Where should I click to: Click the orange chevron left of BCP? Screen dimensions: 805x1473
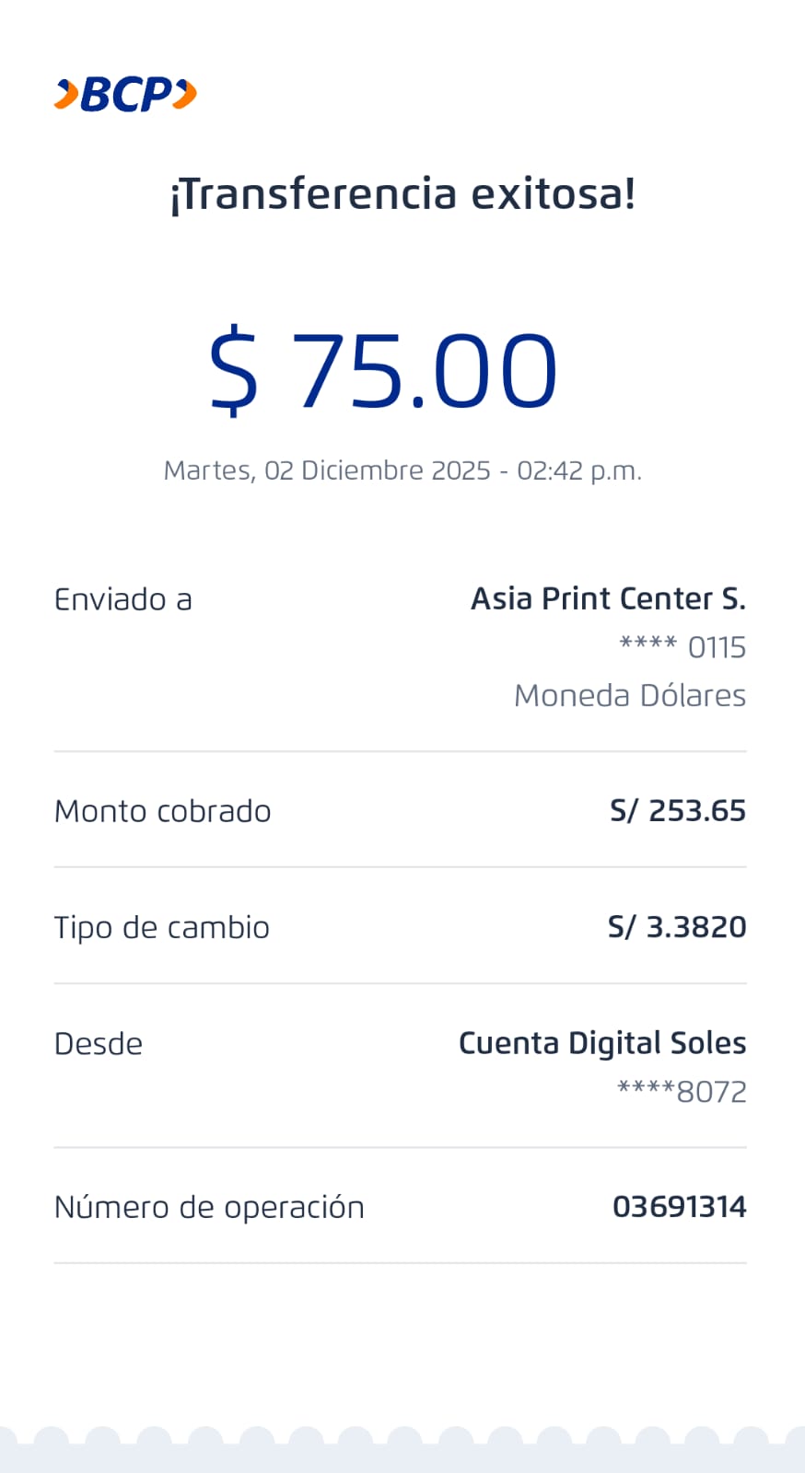point(66,95)
